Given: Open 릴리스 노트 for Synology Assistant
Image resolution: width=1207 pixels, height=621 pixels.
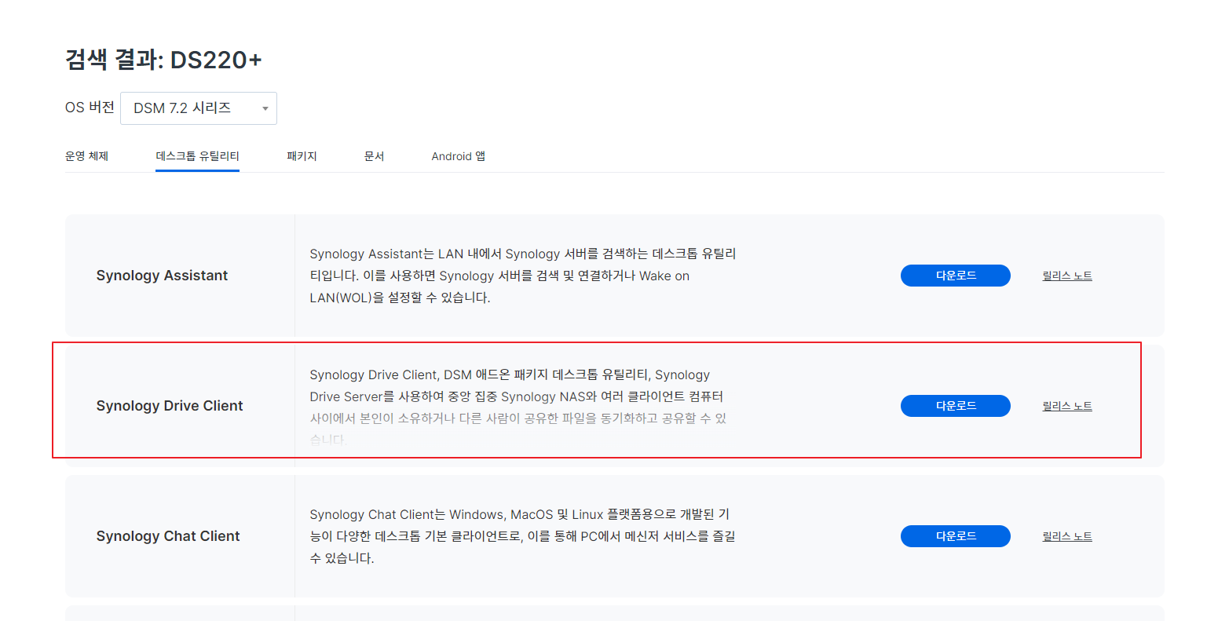Looking at the screenshot, I should 1067,276.
